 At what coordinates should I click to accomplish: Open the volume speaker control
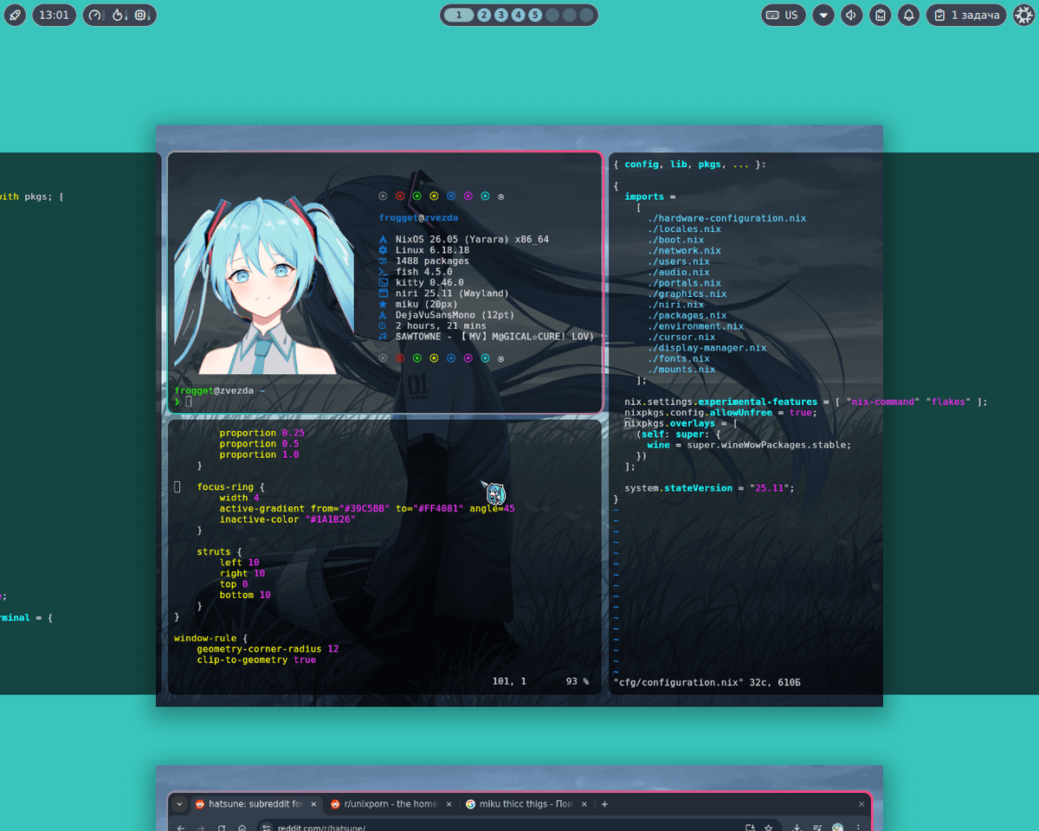852,15
